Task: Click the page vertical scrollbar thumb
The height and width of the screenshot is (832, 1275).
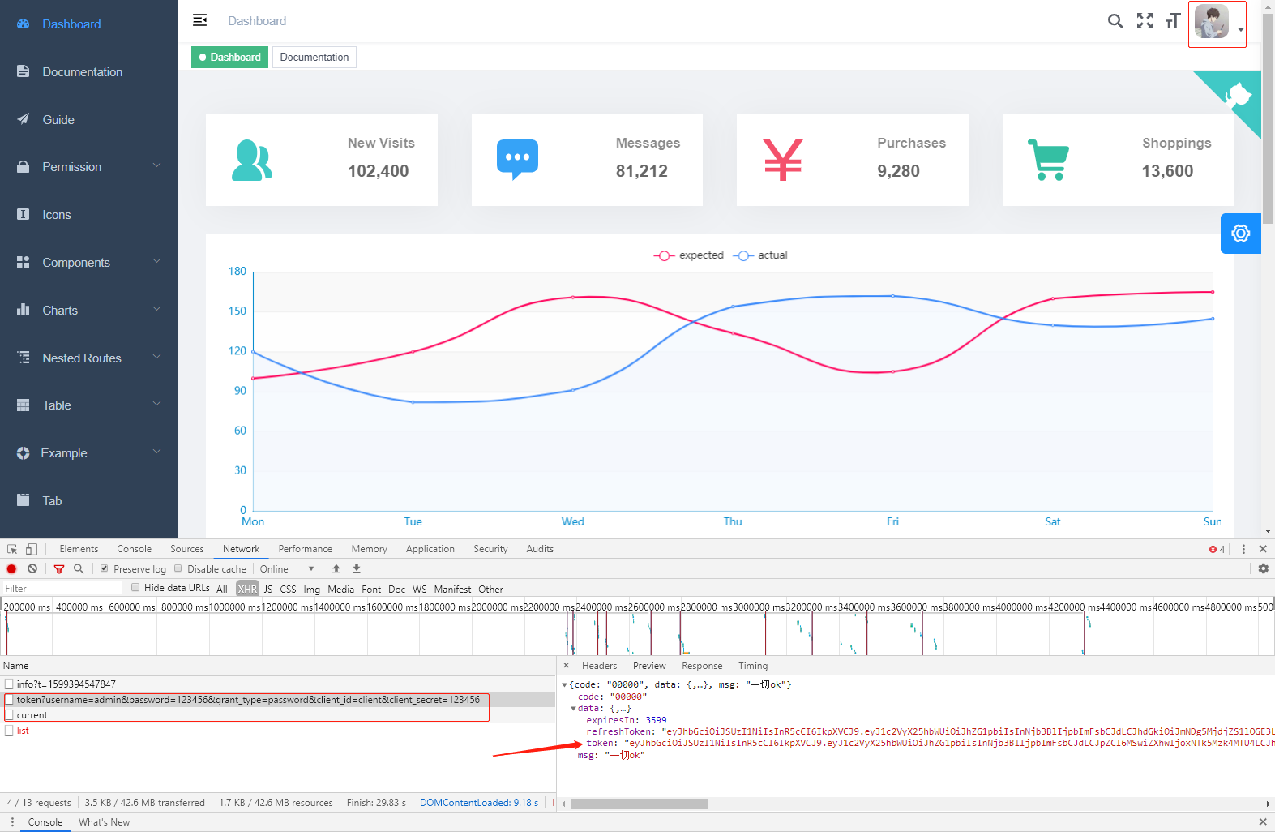Action: pyautogui.click(x=1268, y=120)
